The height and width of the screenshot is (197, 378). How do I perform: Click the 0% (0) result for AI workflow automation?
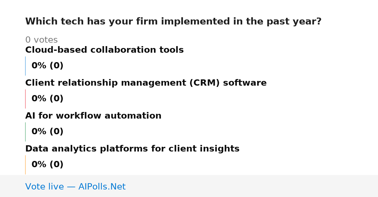click(x=47, y=132)
